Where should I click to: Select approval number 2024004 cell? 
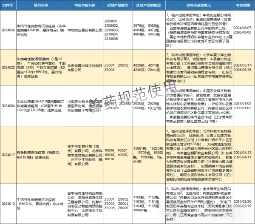point(8,106)
